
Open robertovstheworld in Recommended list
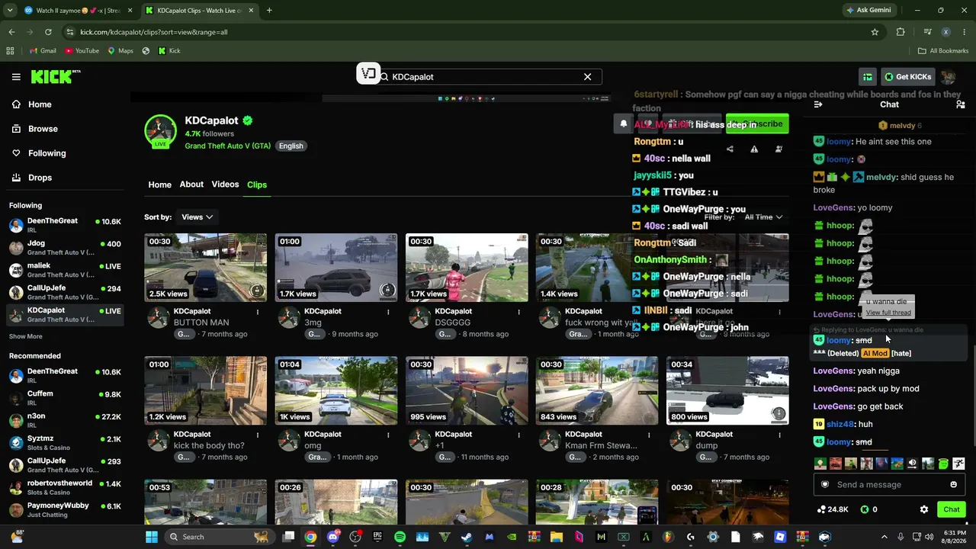point(65,486)
